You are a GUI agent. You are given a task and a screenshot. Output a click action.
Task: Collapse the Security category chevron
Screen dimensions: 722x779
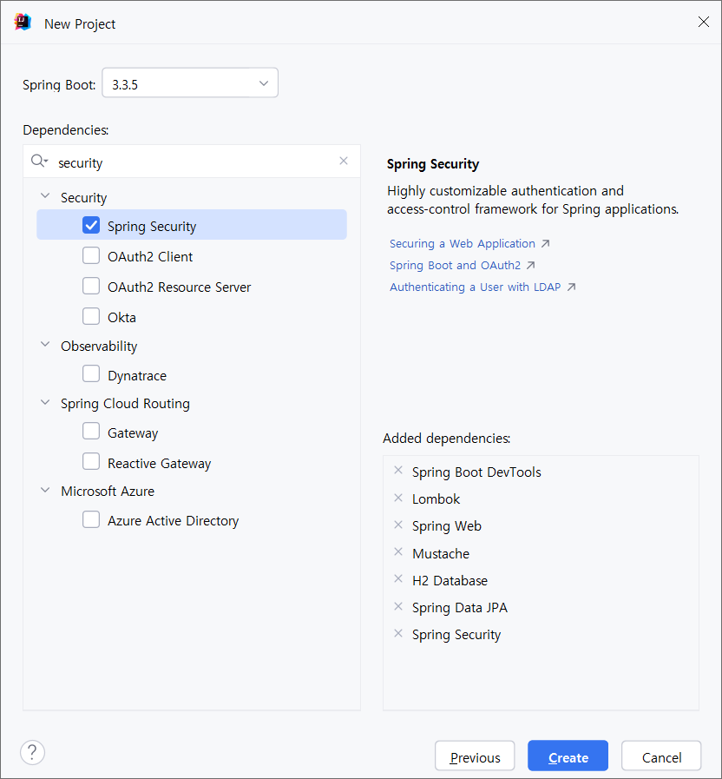coord(45,195)
